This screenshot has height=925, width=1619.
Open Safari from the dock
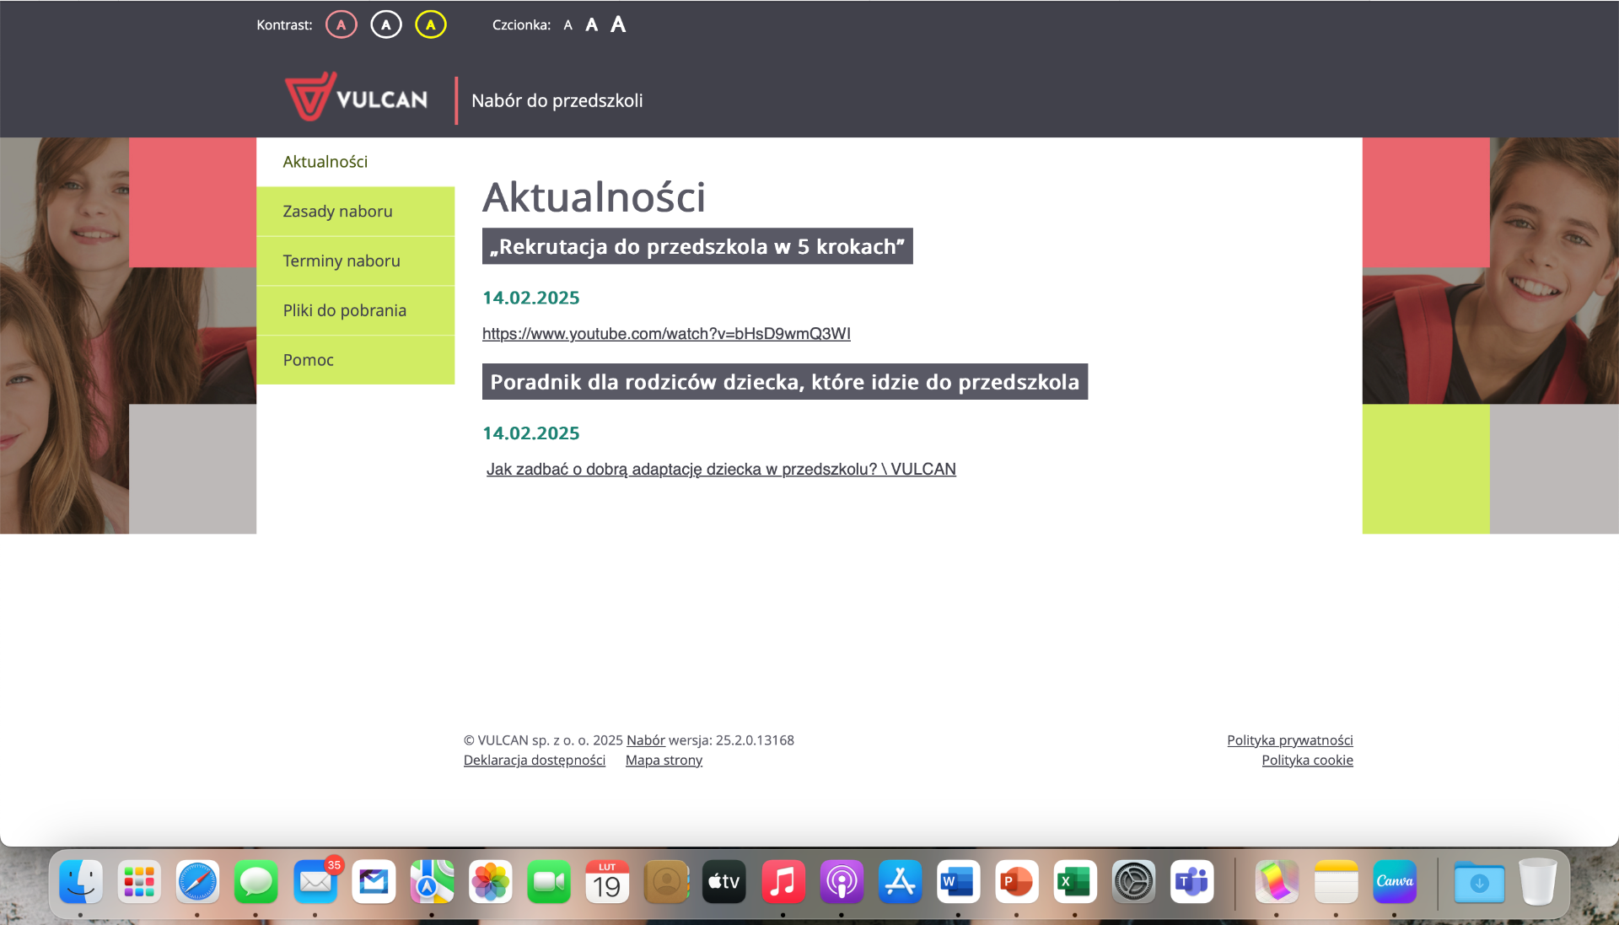tap(197, 882)
